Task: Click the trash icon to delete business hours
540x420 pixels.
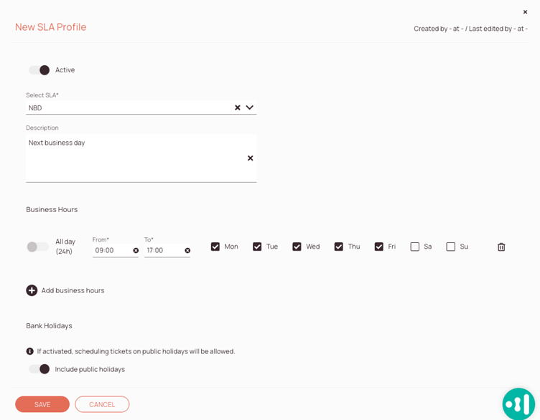Action: pos(501,247)
